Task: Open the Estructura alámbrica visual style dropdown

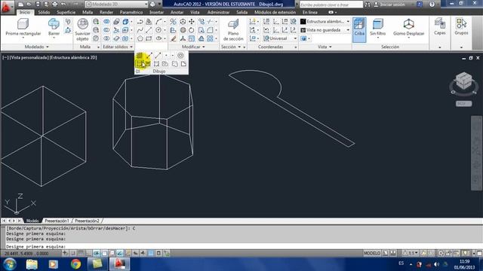Action: (325, 22)
